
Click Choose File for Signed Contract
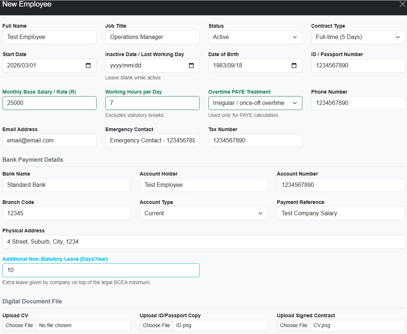294,325
